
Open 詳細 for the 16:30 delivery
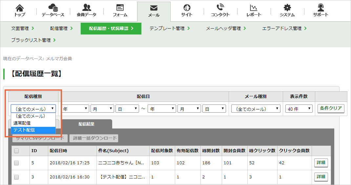pyautogui.click(x=321, y=177)
